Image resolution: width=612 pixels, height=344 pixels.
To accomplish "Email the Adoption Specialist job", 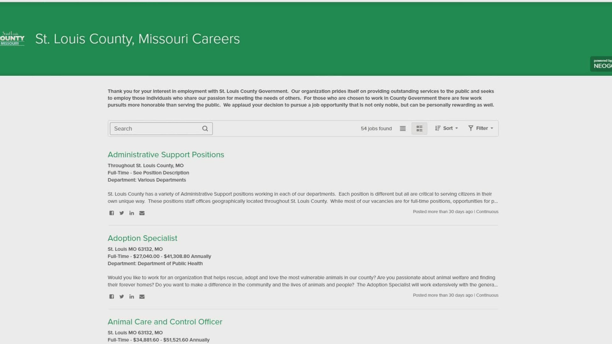I will click(x=142, y=297).
